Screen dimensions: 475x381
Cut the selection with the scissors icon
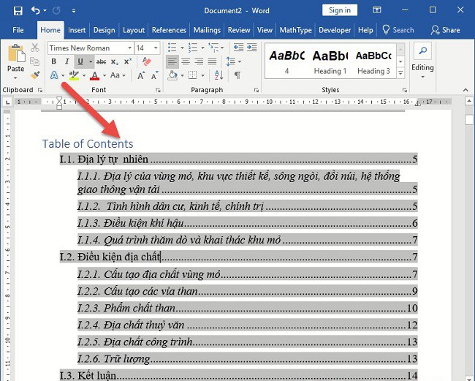[x=35, y=48]
